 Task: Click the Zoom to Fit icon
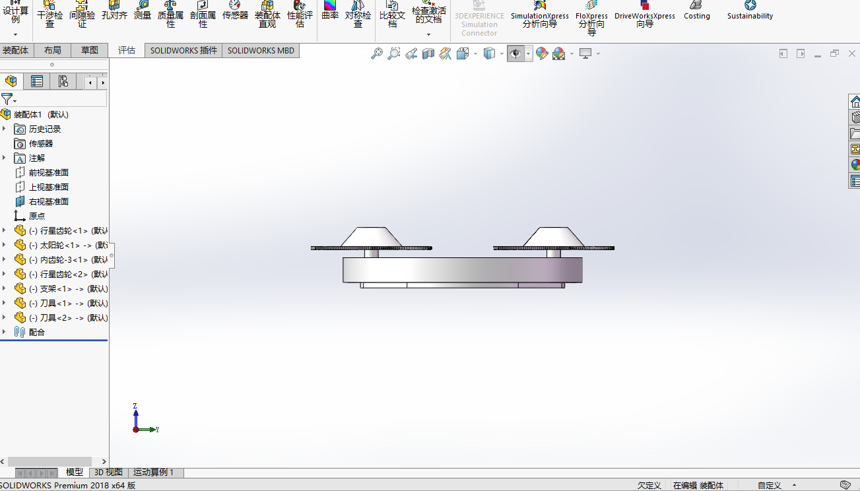[x=377, y=53]
